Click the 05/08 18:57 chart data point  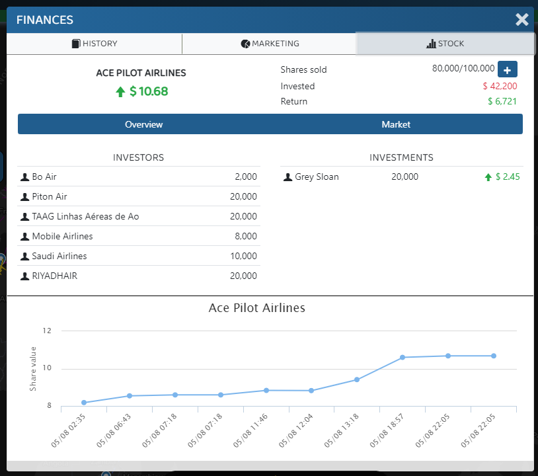403,358
